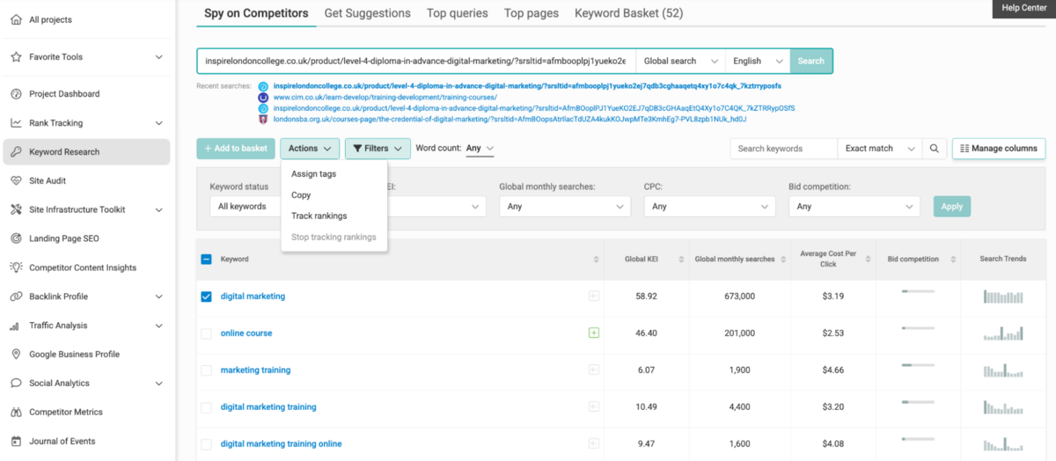Click the Project Dashboard gauge icon
Image resolution: width=1056 pixels, height=461 pixels.
tap(16, 94)
